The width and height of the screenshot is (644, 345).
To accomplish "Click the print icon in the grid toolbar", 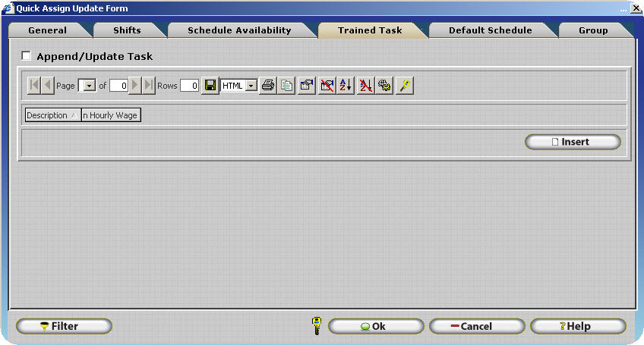I will pyautogui.click(x=268, y=86).
